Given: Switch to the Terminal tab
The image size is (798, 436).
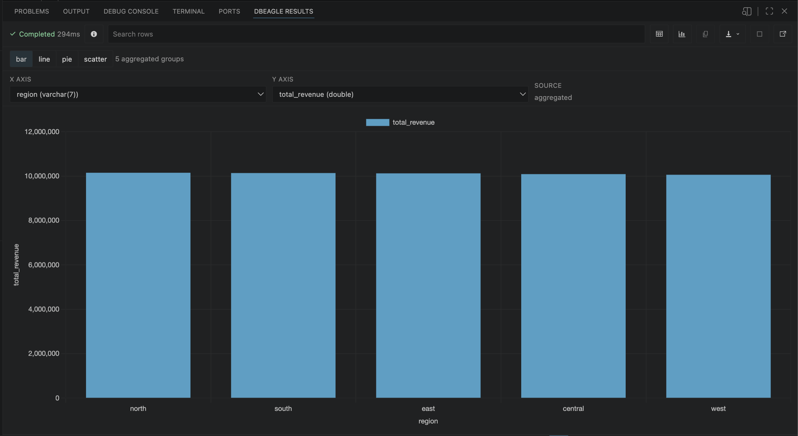Looking at the screenshot, I should coord(188,11).
